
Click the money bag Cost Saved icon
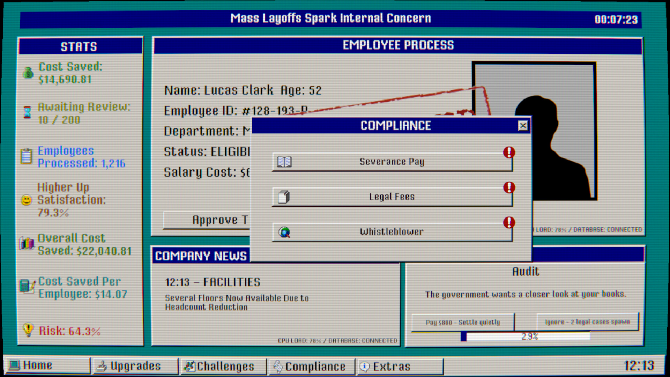pyautogui.click(x=28, y=73)
